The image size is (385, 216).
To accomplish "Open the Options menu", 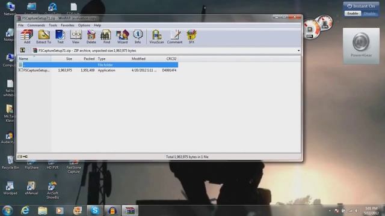I will point(84,25).
